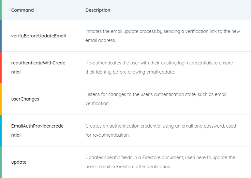The image size is (251, 178).
Task: Click the Description column header
Action: click(x=98, y=10)
